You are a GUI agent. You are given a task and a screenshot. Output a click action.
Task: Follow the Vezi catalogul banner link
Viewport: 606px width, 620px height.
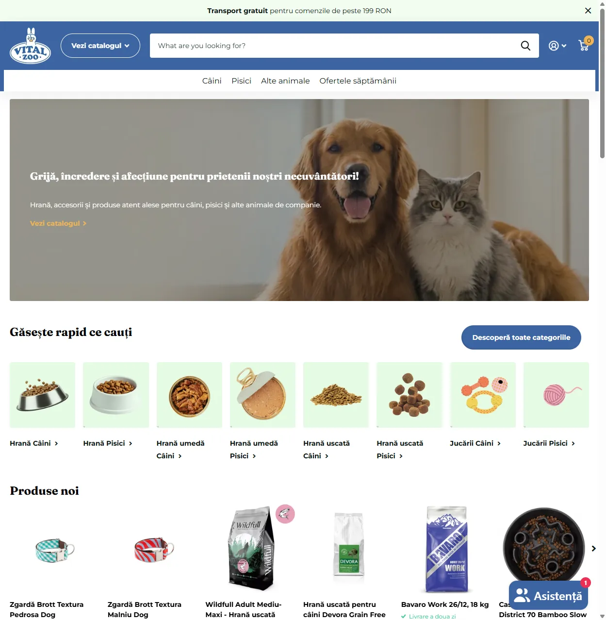point(58,223)
